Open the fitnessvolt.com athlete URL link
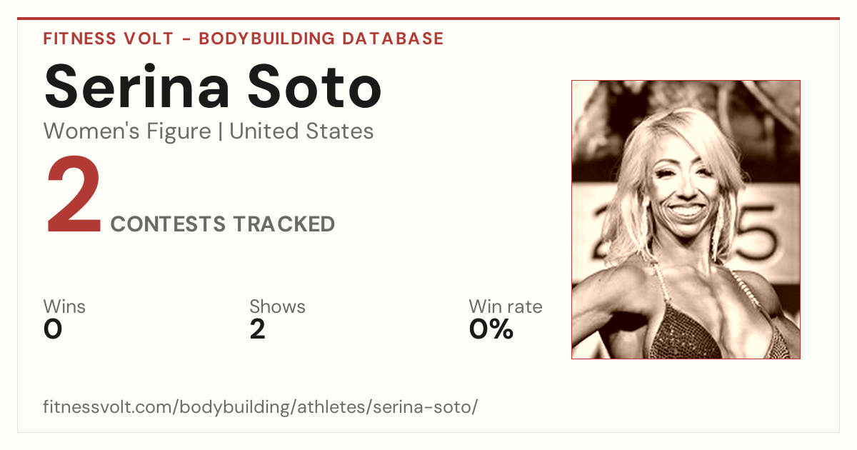Image resolution: width=857 pixels, height=450 pixels. coord(260,408)
